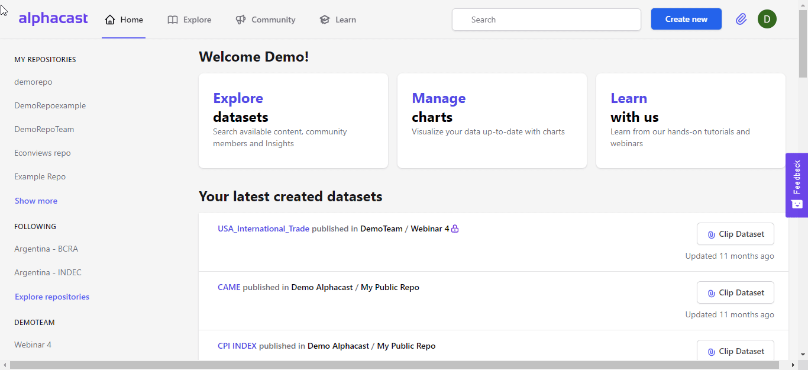Click the lock icon beside Webinar 4
The width and height of the screenshot is (808, 370).
[455, 229]
